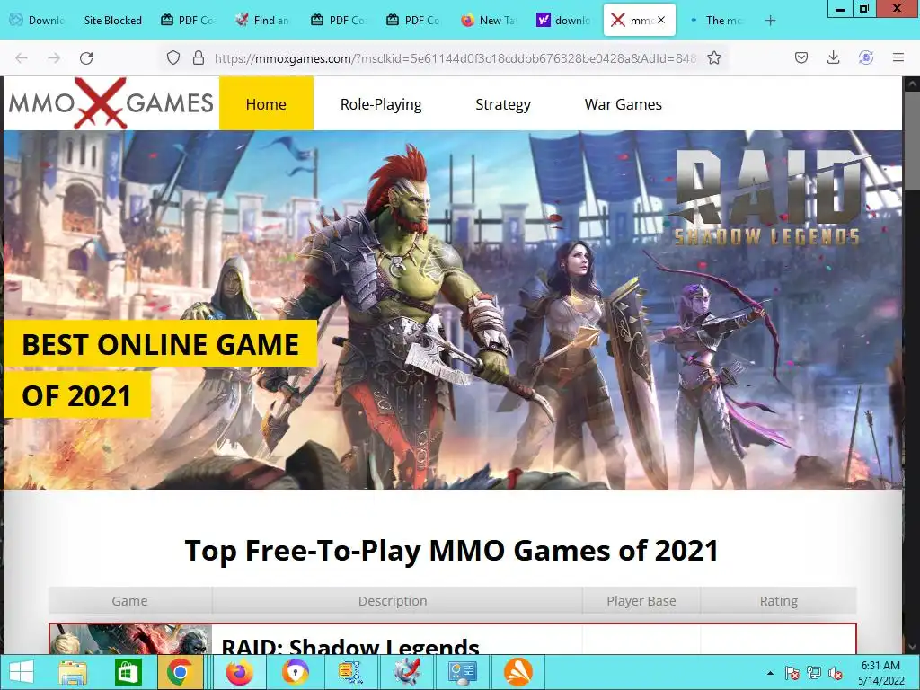Switch to the Site Blocked tab
The height and width of the screenshot is (690, 920).
pyautogui.click(x=112, y=21)
